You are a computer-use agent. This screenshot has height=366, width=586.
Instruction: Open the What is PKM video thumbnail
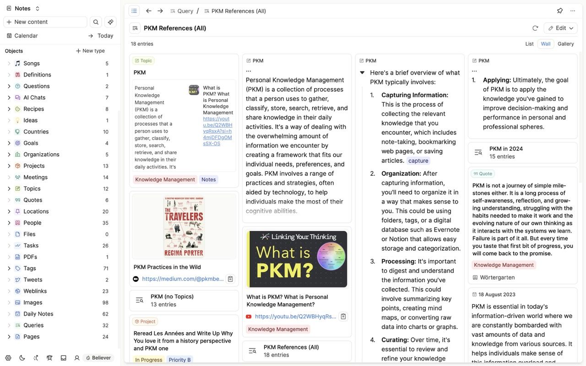click(297, 259)
